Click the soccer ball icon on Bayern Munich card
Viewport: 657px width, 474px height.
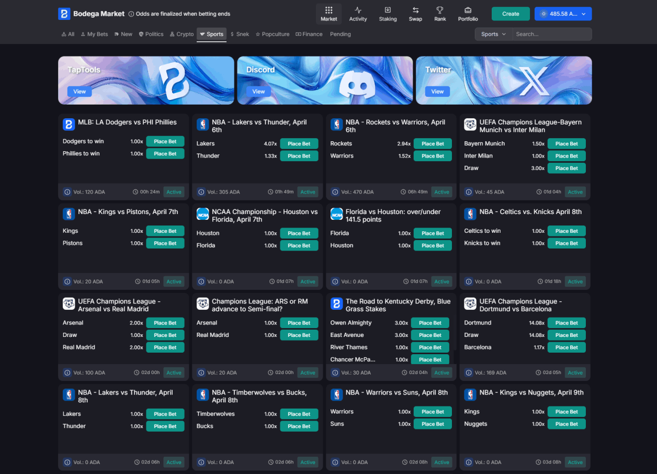point(470,125)
